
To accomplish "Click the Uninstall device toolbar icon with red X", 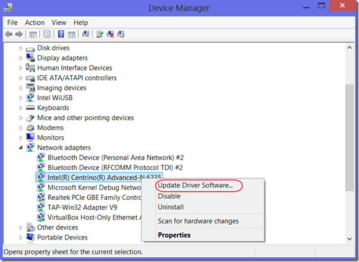I will point(111,34).
